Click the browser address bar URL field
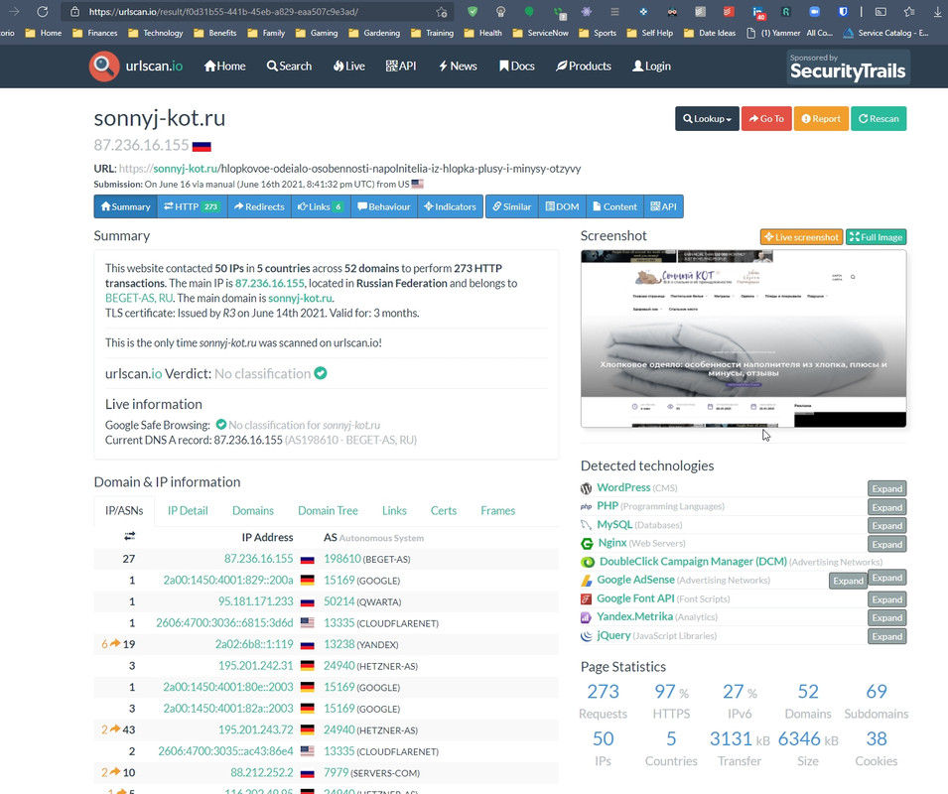948x794 pixels. pyautogui.click(x=257, y=12)
